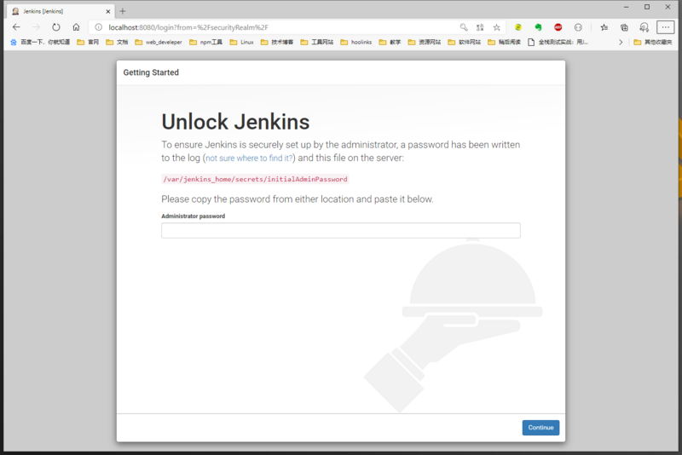This screenshot has height=455, width=682.
Task: Show more bookmarks chevron
Action: pyautogui.click(x=621, y=42)
